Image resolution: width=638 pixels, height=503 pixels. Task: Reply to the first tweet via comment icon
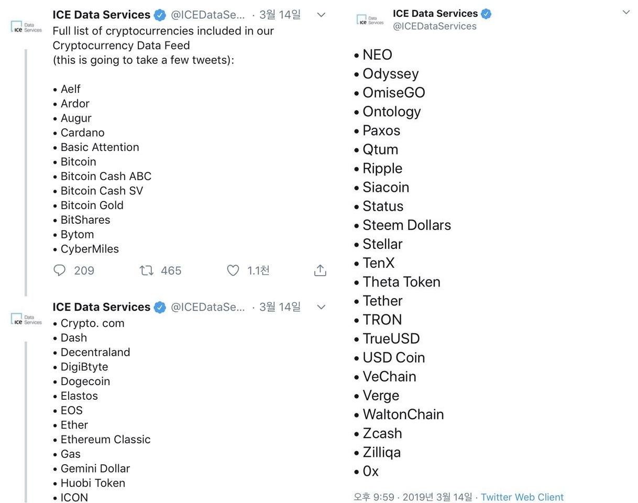point(60,270)
